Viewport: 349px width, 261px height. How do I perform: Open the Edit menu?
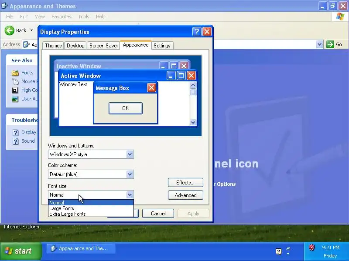tap(24, 17)
